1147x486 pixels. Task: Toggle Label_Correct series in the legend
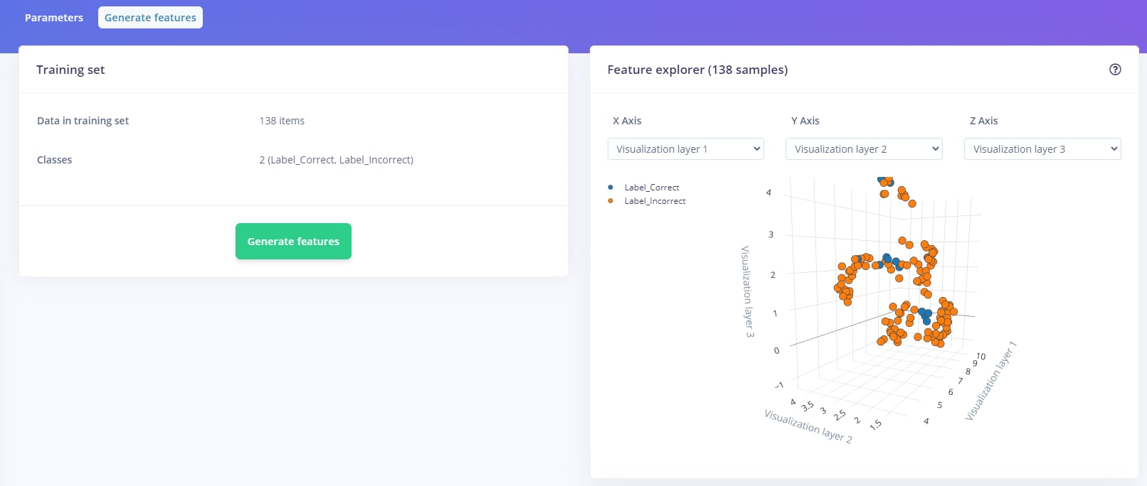tap(652, 188)
